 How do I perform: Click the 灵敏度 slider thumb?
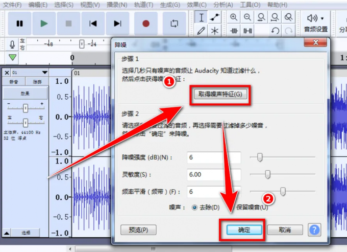[x=267, y=174]
